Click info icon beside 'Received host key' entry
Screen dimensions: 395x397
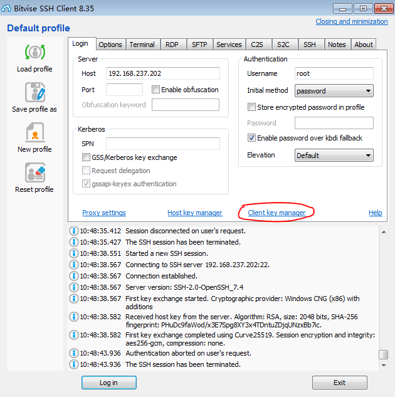[x=73, y=317]
